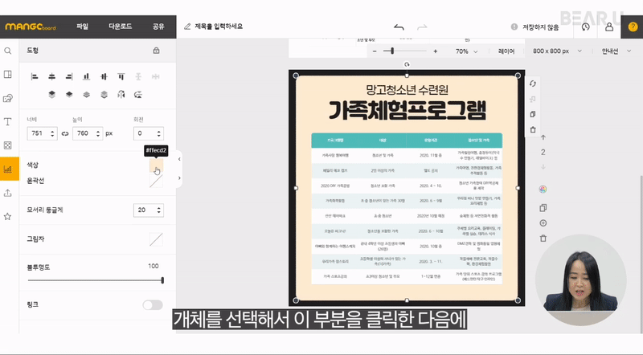Open the 안내선 guides dropdown
The width and height of the screenshot is (643, 355).
tap(616, 51)
